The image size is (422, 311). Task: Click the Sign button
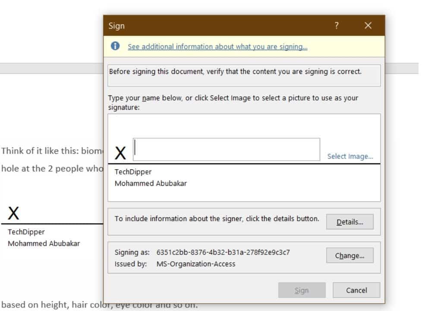click(302, 290)
